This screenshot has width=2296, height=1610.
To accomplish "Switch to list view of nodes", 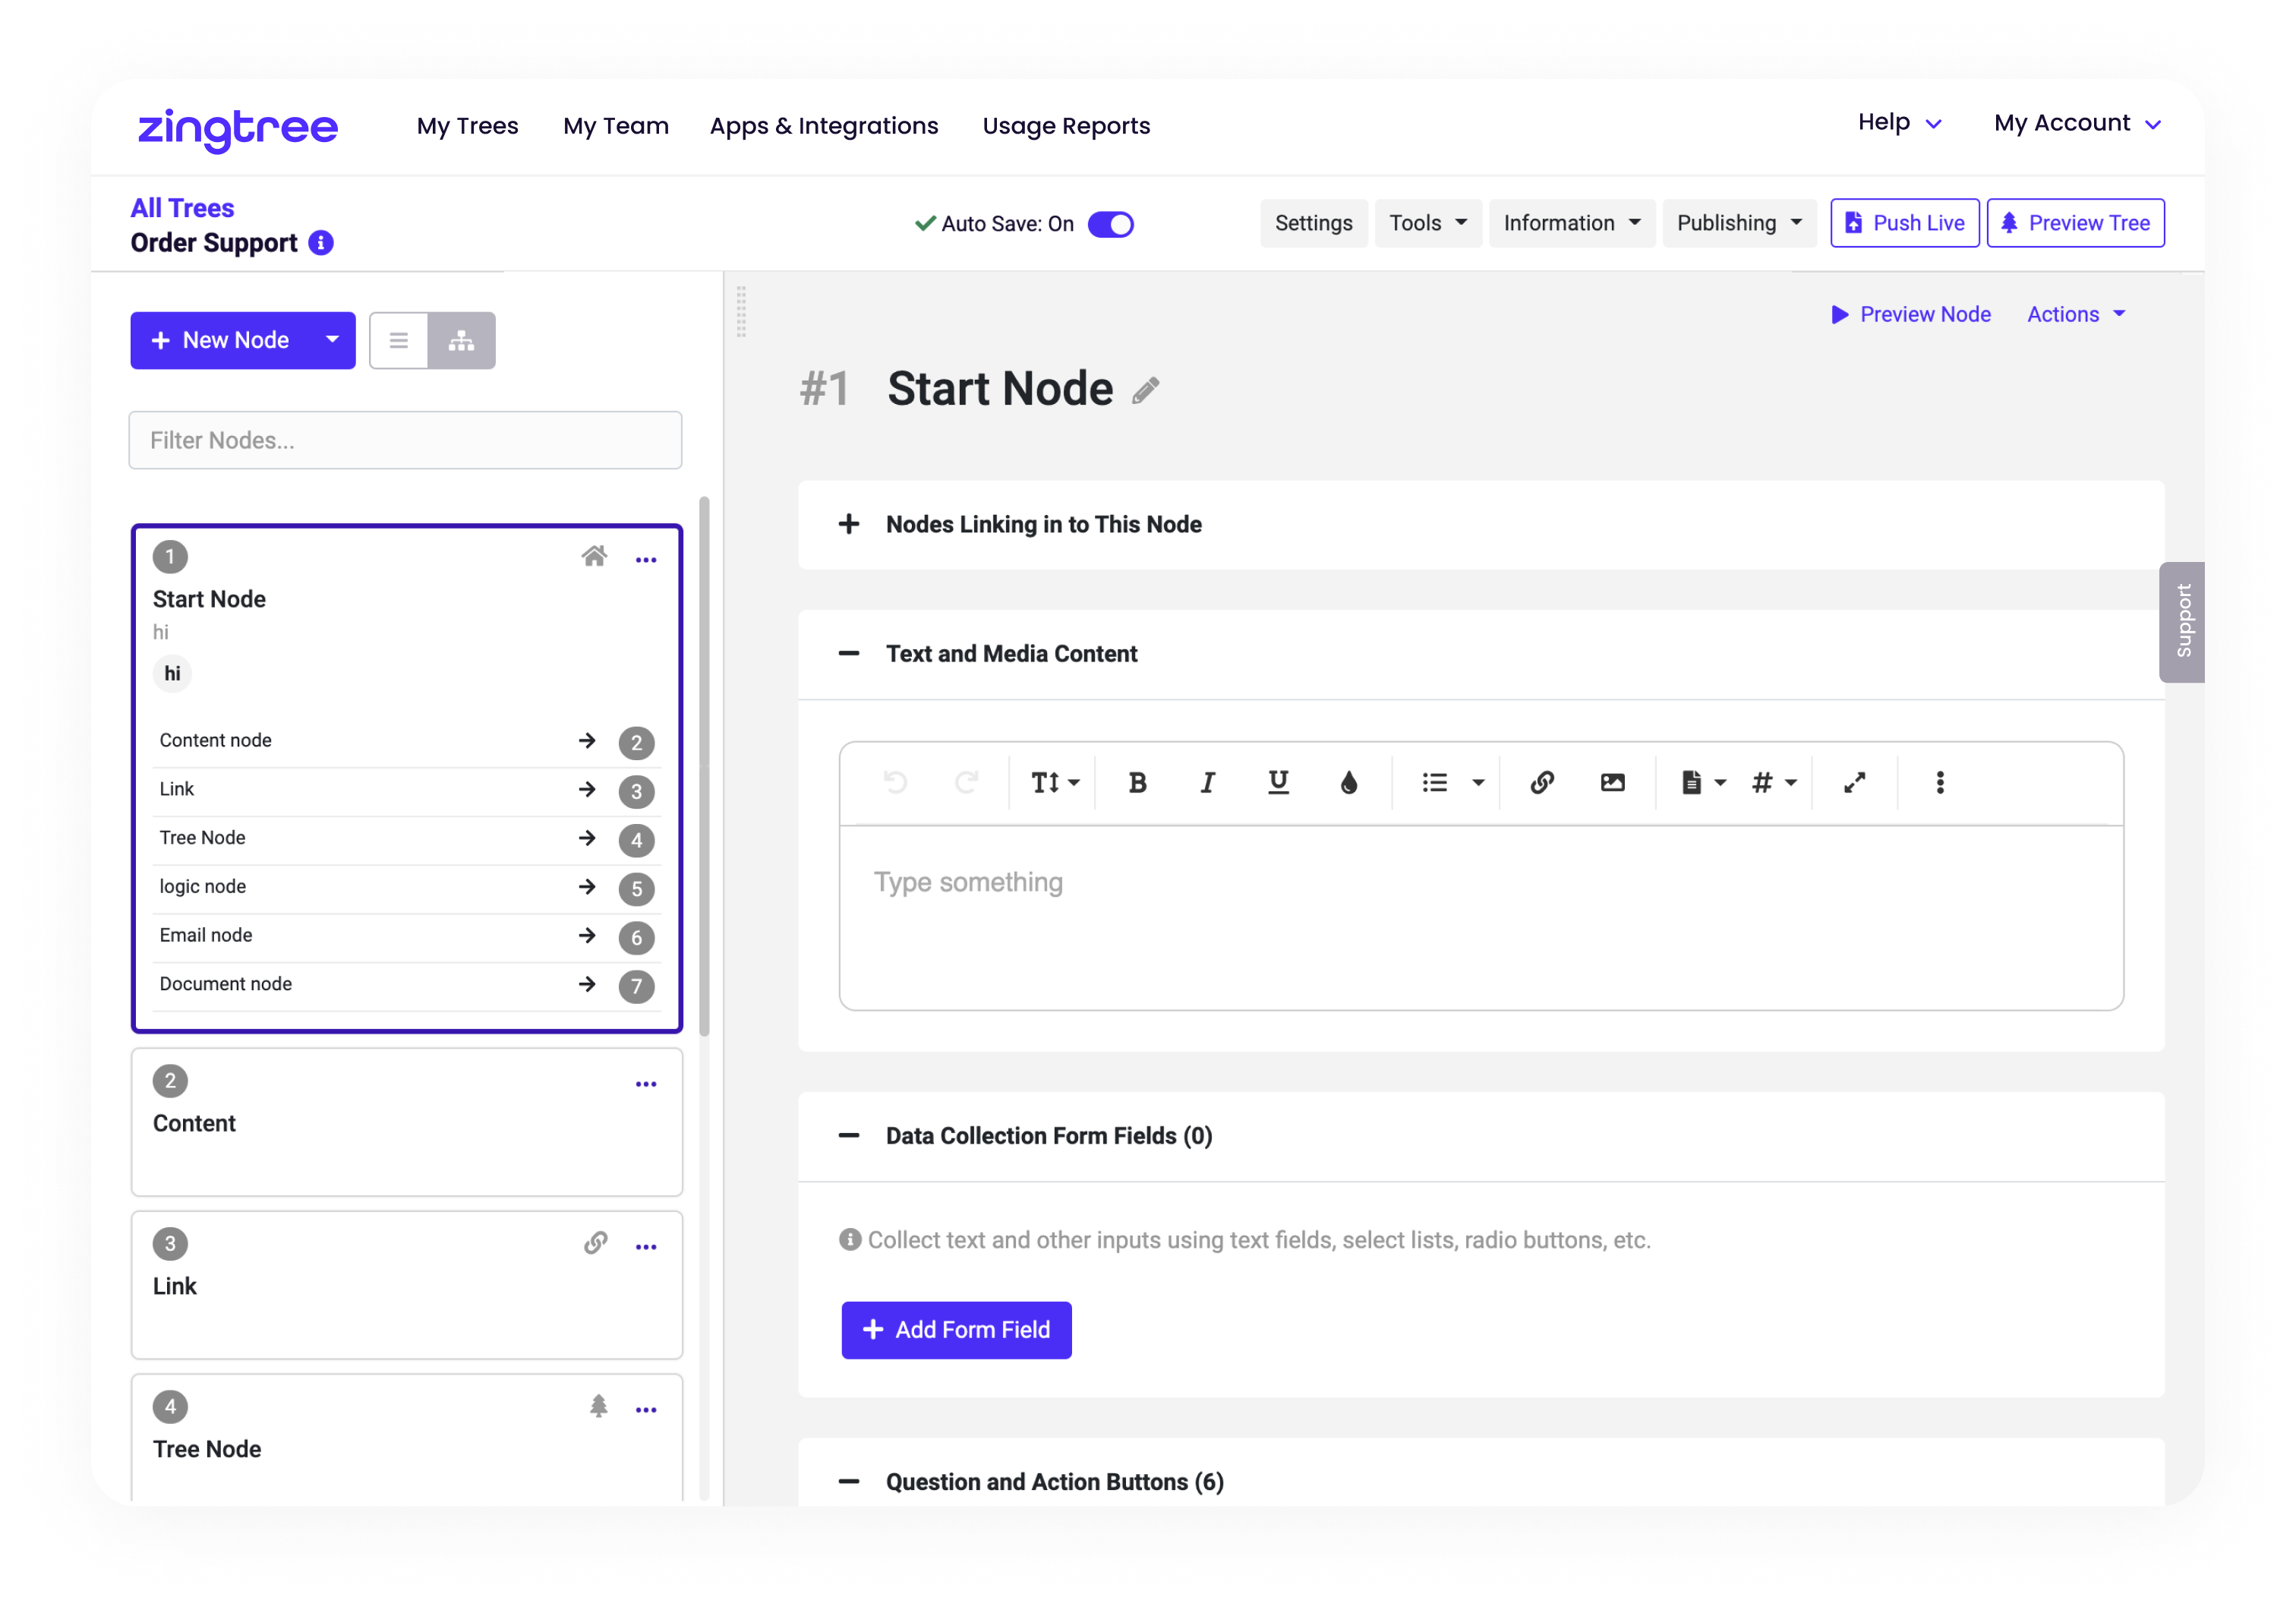I will (x=399, y=341).
